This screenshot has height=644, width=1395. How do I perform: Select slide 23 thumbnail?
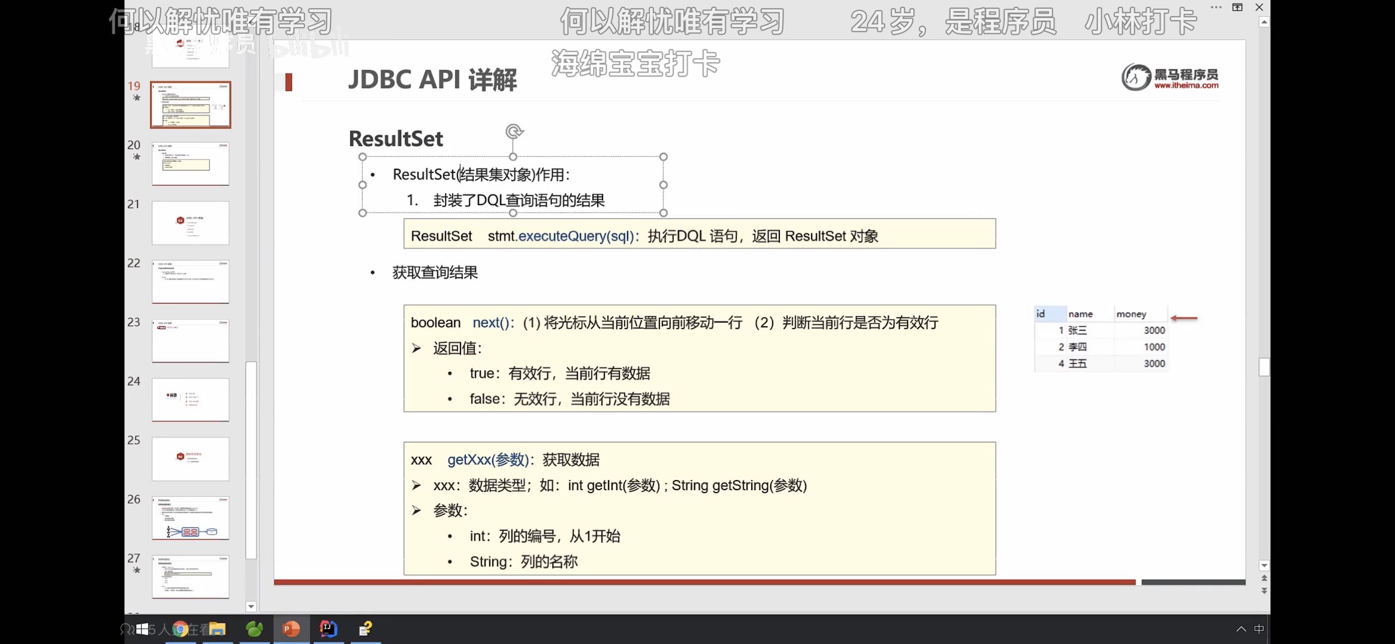click(190, 341)
